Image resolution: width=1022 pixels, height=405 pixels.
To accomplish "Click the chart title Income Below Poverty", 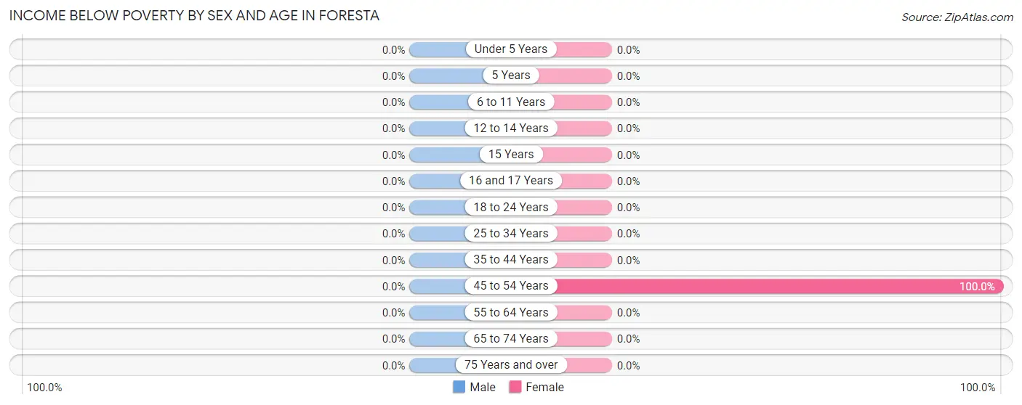I will [194, 15].
